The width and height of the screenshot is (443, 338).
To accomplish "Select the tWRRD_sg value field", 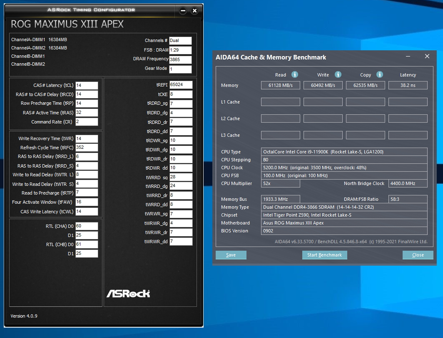I will 181,177.
